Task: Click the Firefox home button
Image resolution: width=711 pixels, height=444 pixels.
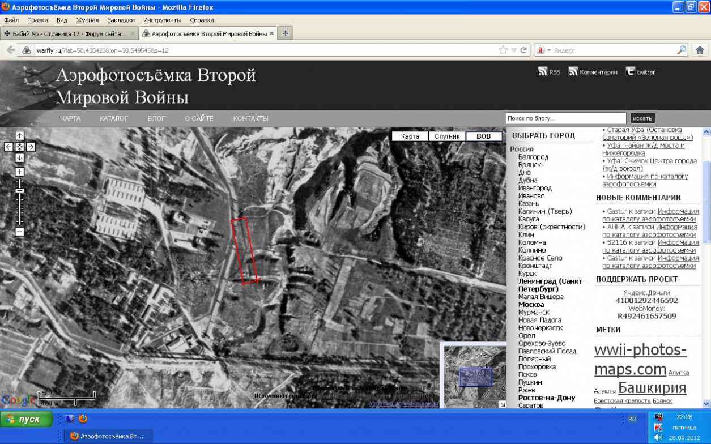Action: (700, 50)
